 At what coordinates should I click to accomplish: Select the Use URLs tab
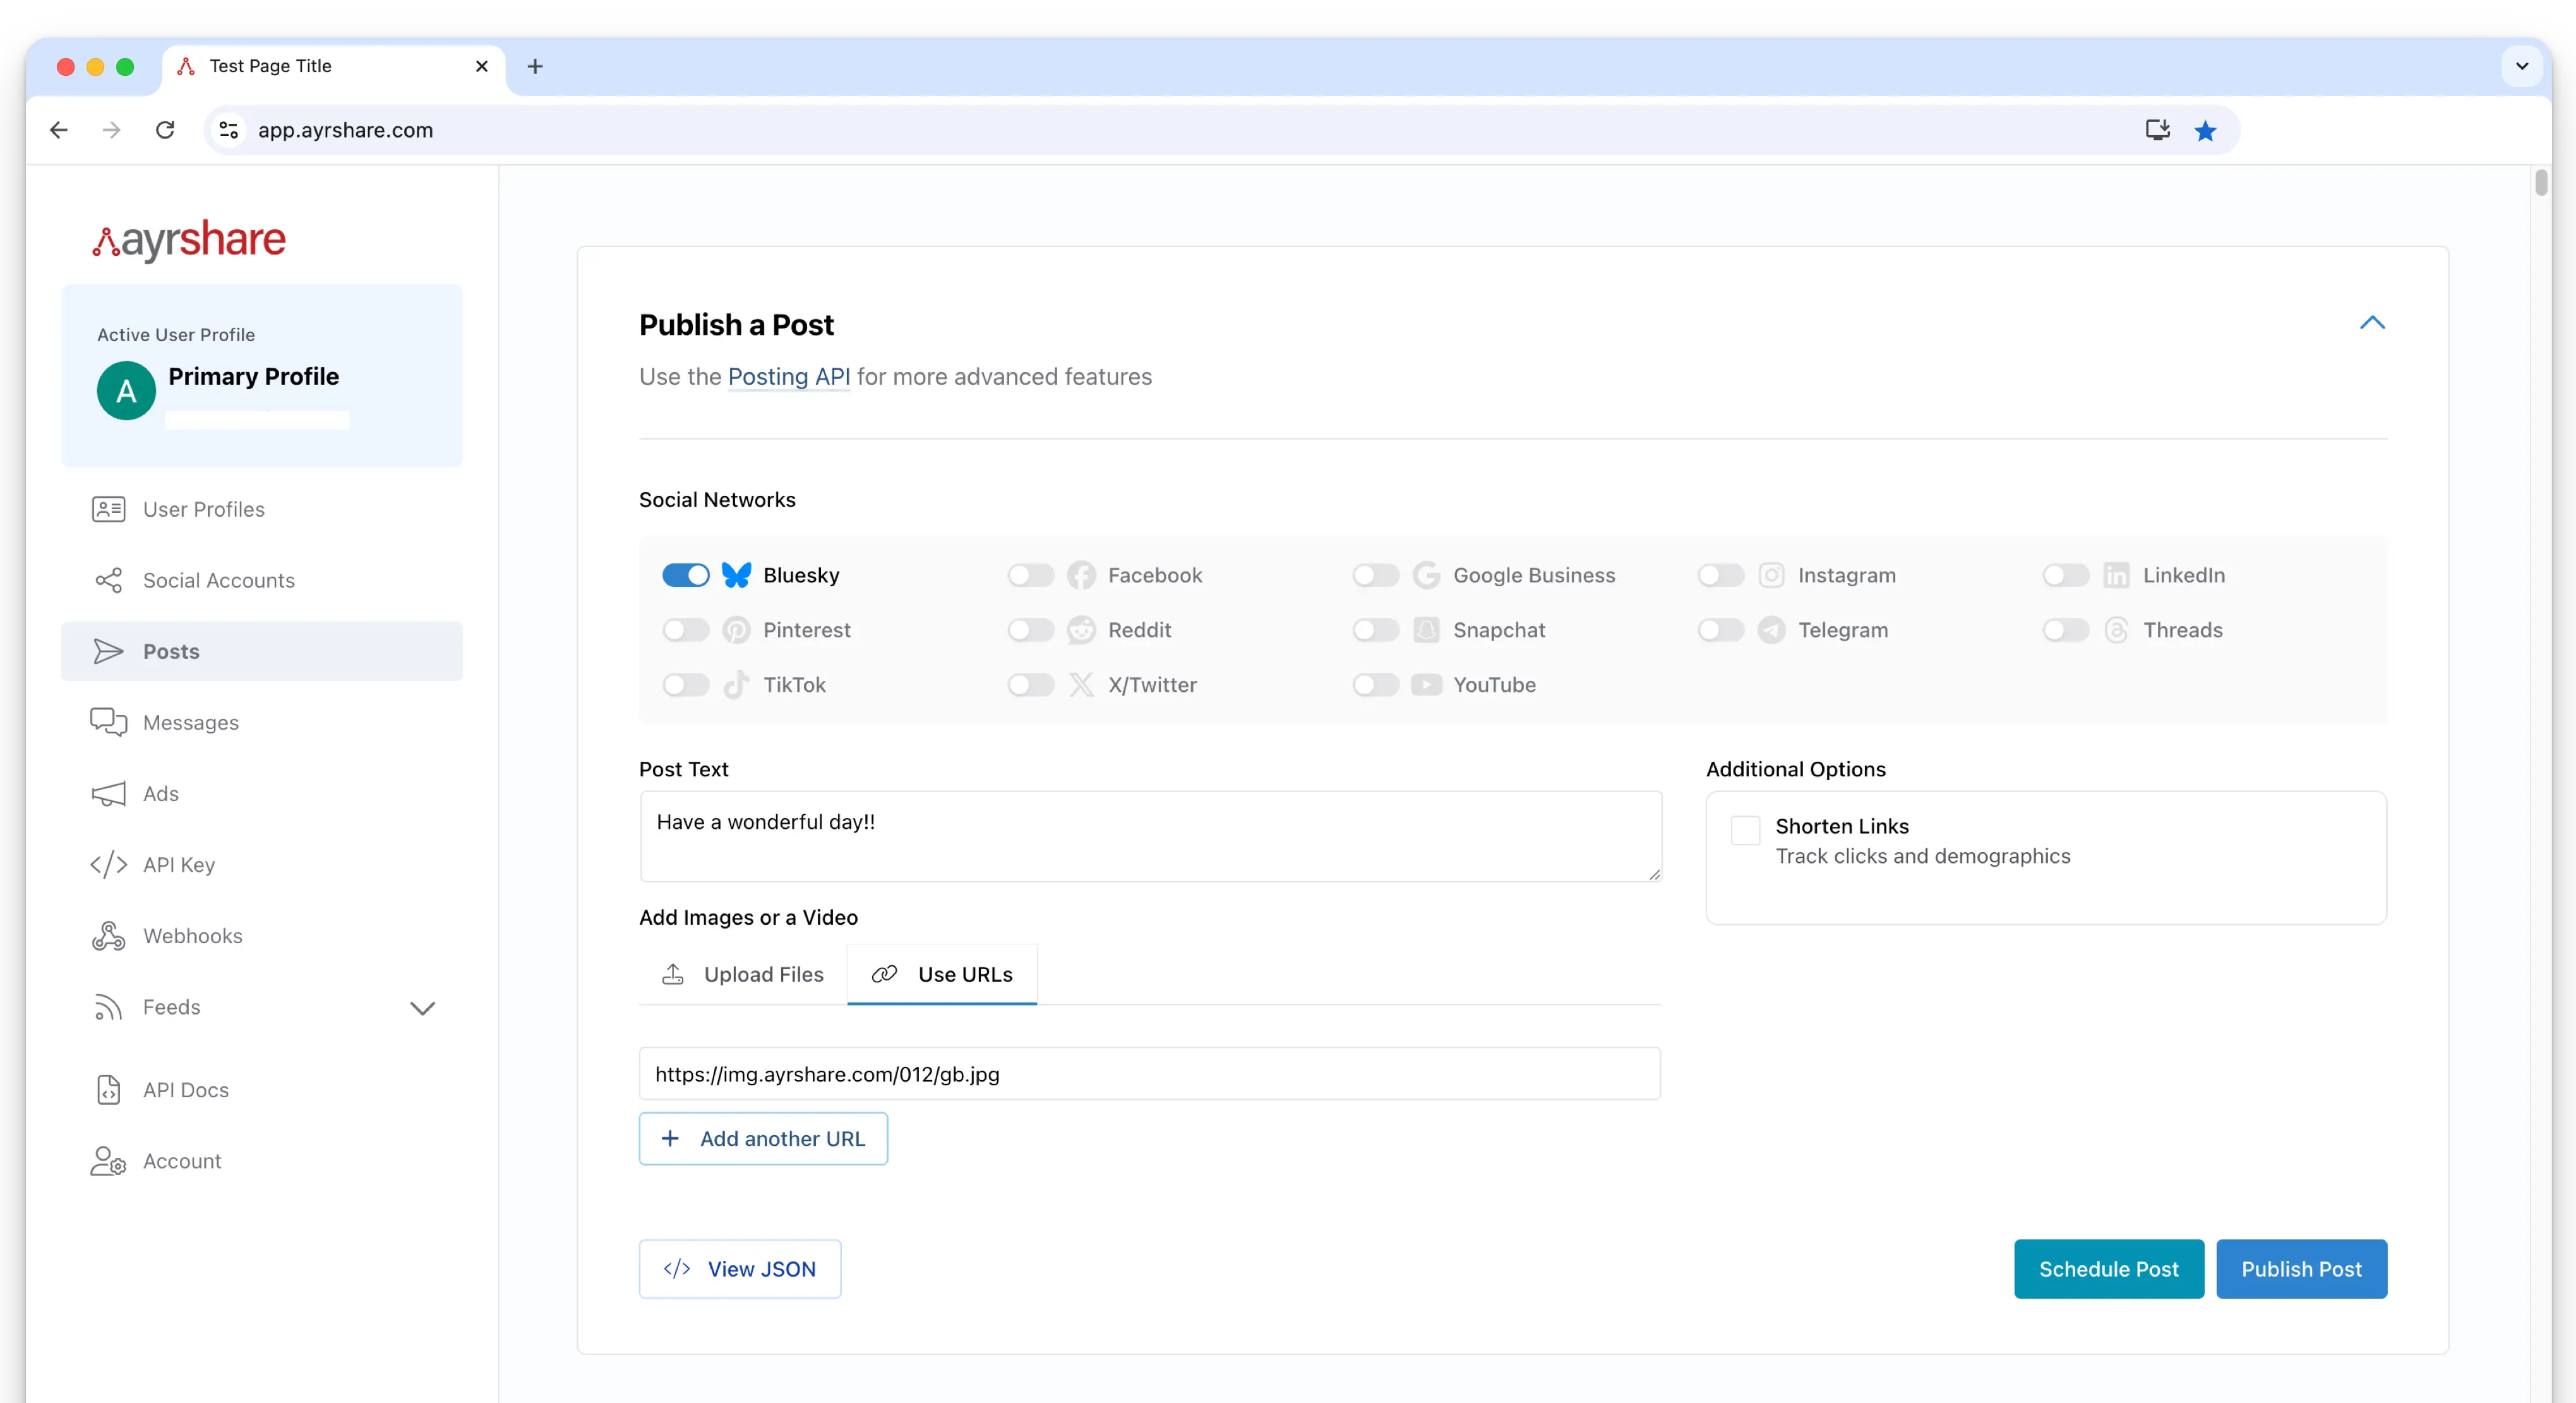pos(942,974)
